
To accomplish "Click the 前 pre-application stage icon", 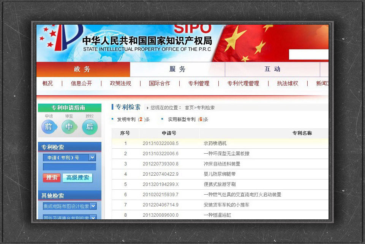I will tap(48, 127).
